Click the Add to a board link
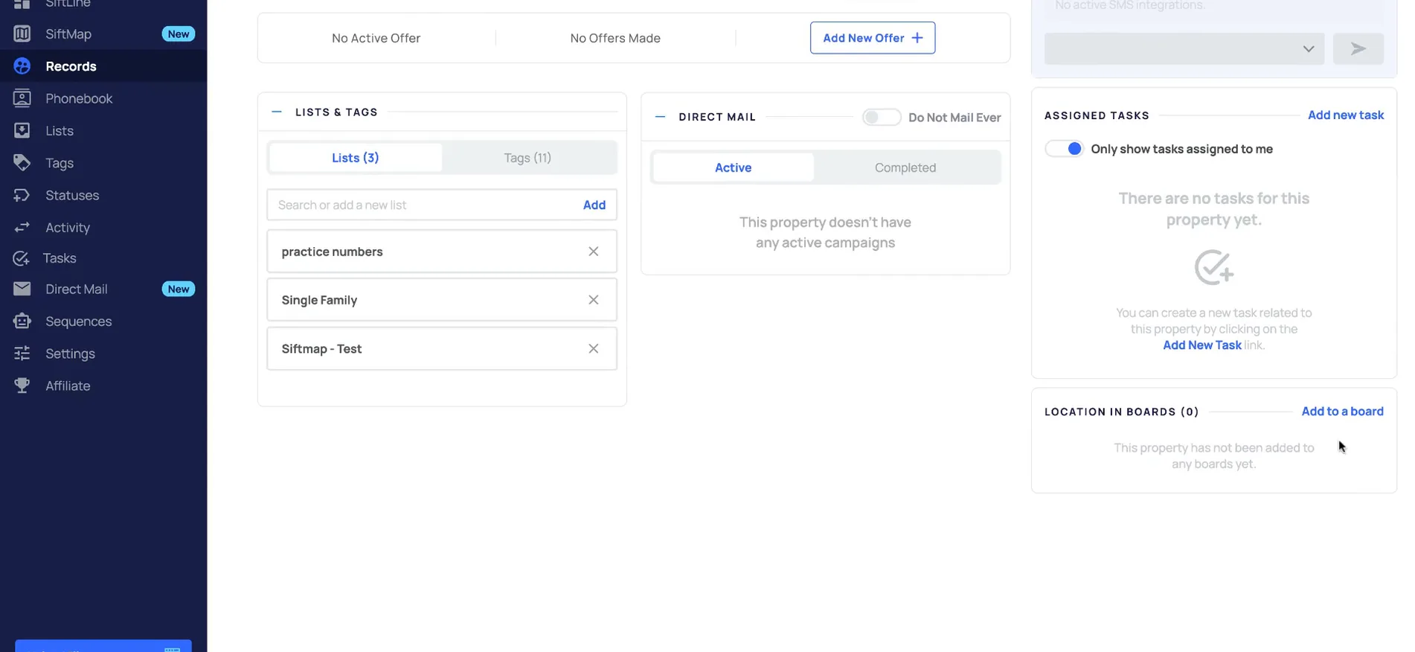Image resolution: width=1415 pixels, height=652 pixels. click(x=1342, y=411)
